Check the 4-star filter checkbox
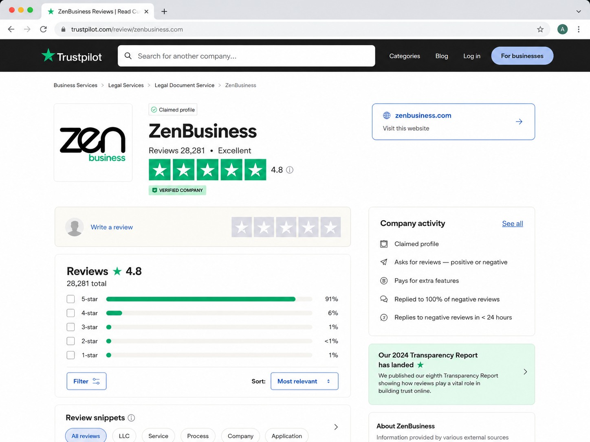 tap(70, 313)
